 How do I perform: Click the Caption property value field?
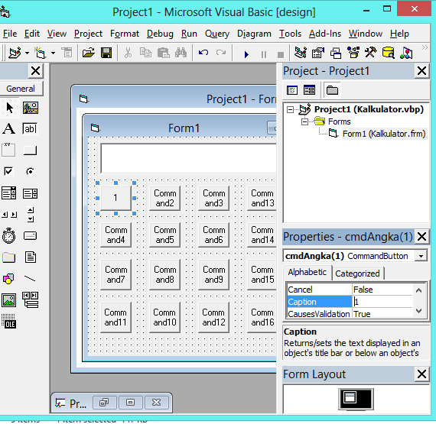(x=382, y=302)
